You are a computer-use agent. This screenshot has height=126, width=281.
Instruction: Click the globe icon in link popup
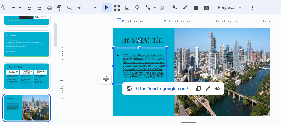(129, 89)
